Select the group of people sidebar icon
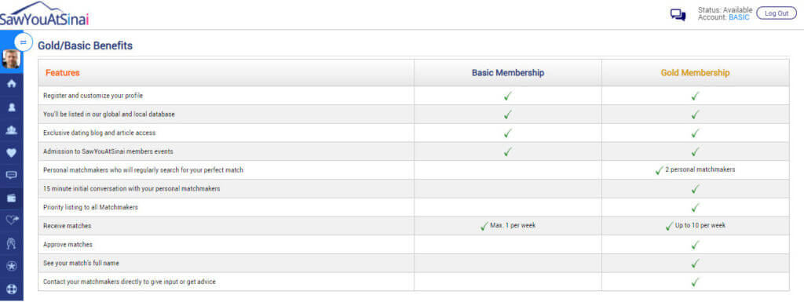 [x=11, y=130]
